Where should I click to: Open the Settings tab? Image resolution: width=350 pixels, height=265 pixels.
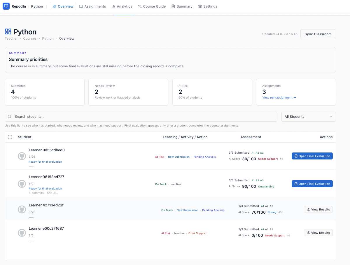pyautogui.click(x=208, y=6)
